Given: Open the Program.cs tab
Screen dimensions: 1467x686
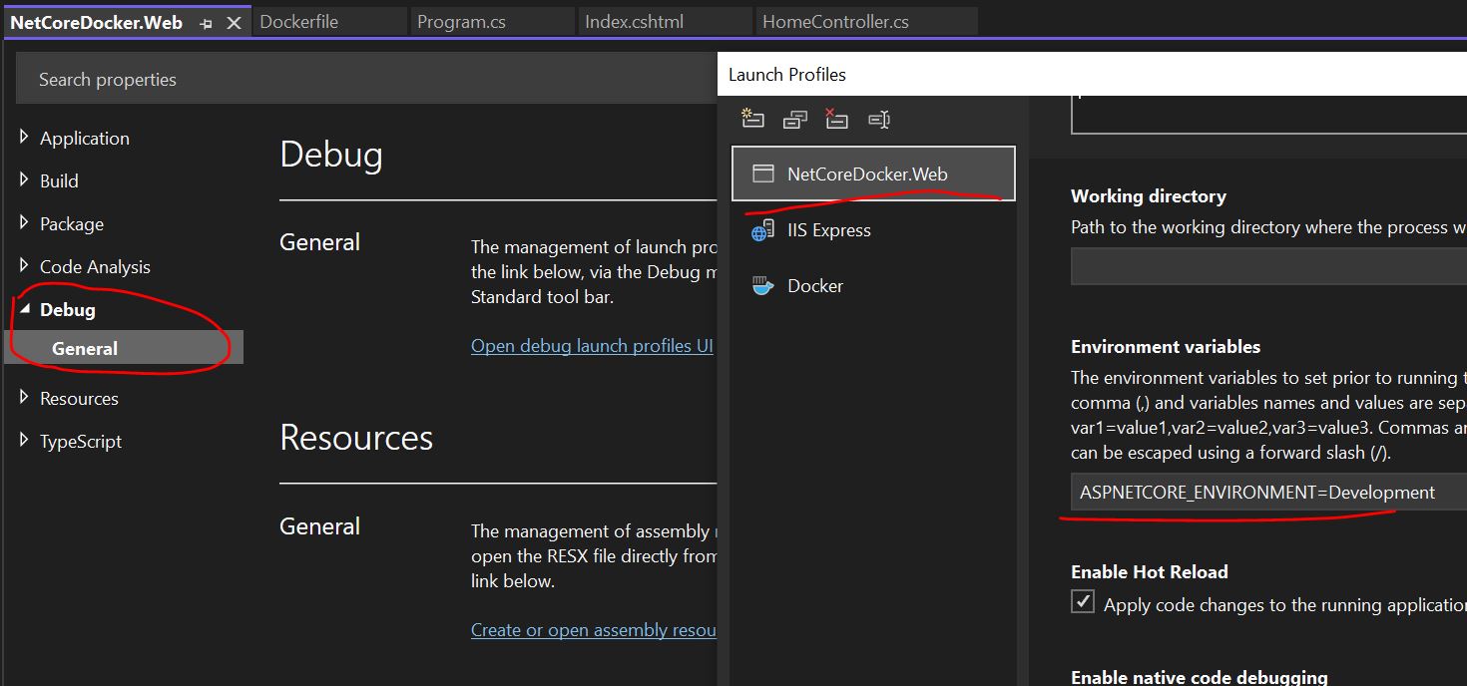Looking at the screenshot, I should click(461, 22).
